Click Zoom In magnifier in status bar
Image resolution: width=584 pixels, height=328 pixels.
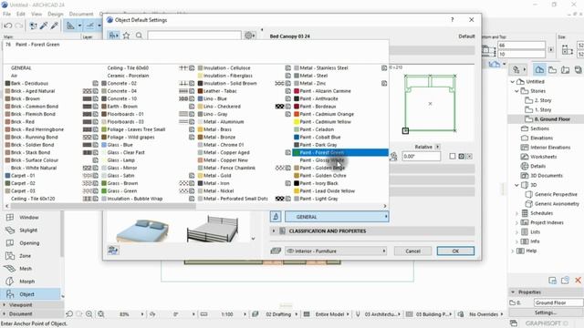(89, 314)
